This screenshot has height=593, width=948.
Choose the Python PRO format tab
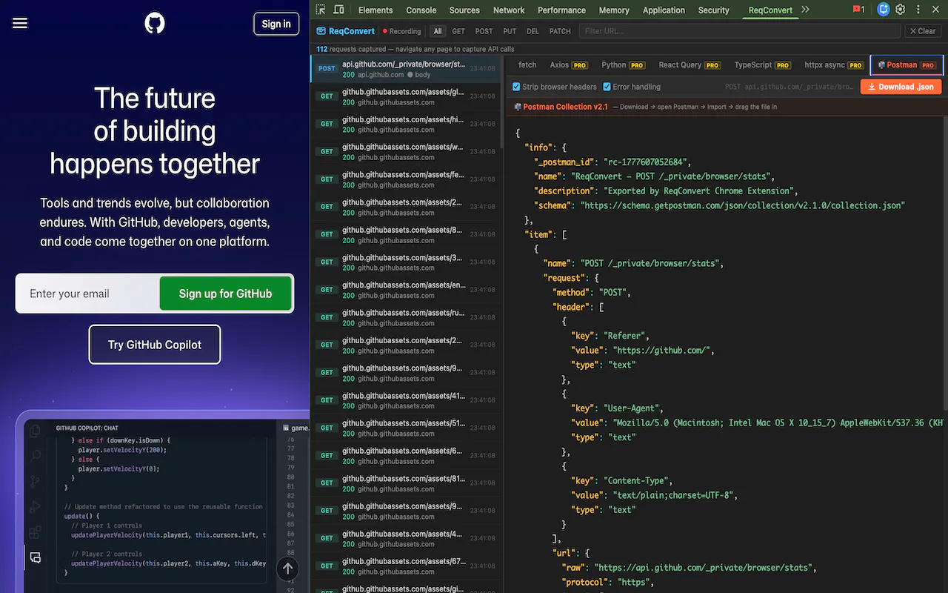pos(623,65)
